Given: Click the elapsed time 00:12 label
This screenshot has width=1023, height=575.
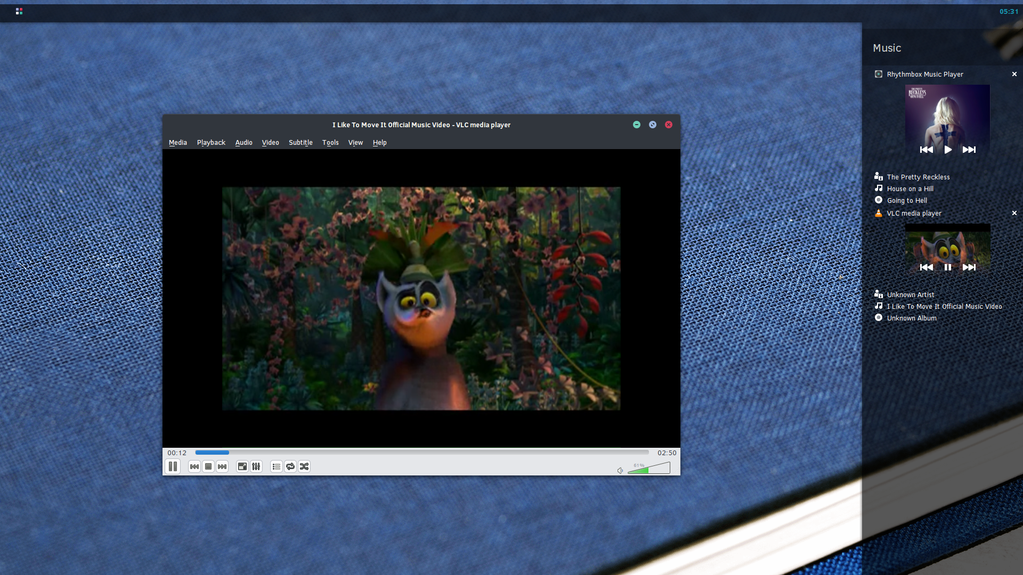Looking at the screenshot, I should click(177, 453).
